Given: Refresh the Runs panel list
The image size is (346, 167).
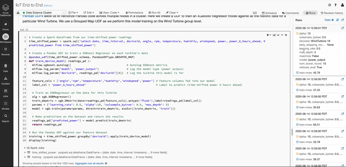Looking at the screenshot, I should click(338, 20).
